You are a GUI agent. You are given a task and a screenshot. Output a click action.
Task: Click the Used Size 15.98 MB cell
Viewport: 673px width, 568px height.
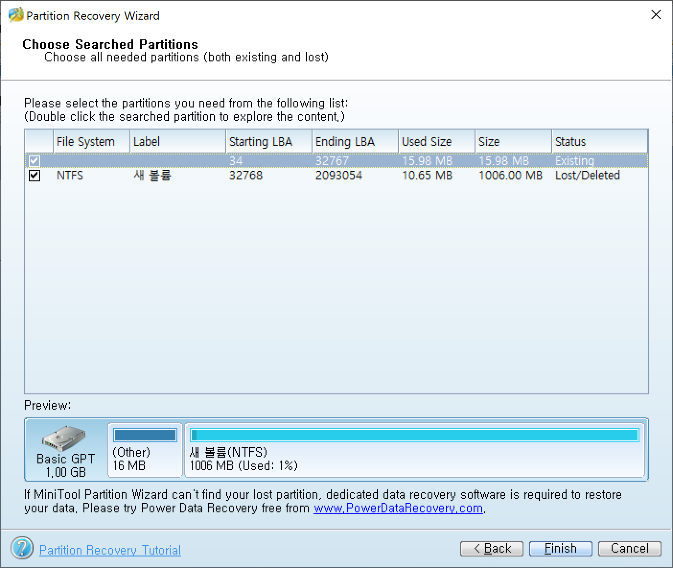(x=427, y=161)
